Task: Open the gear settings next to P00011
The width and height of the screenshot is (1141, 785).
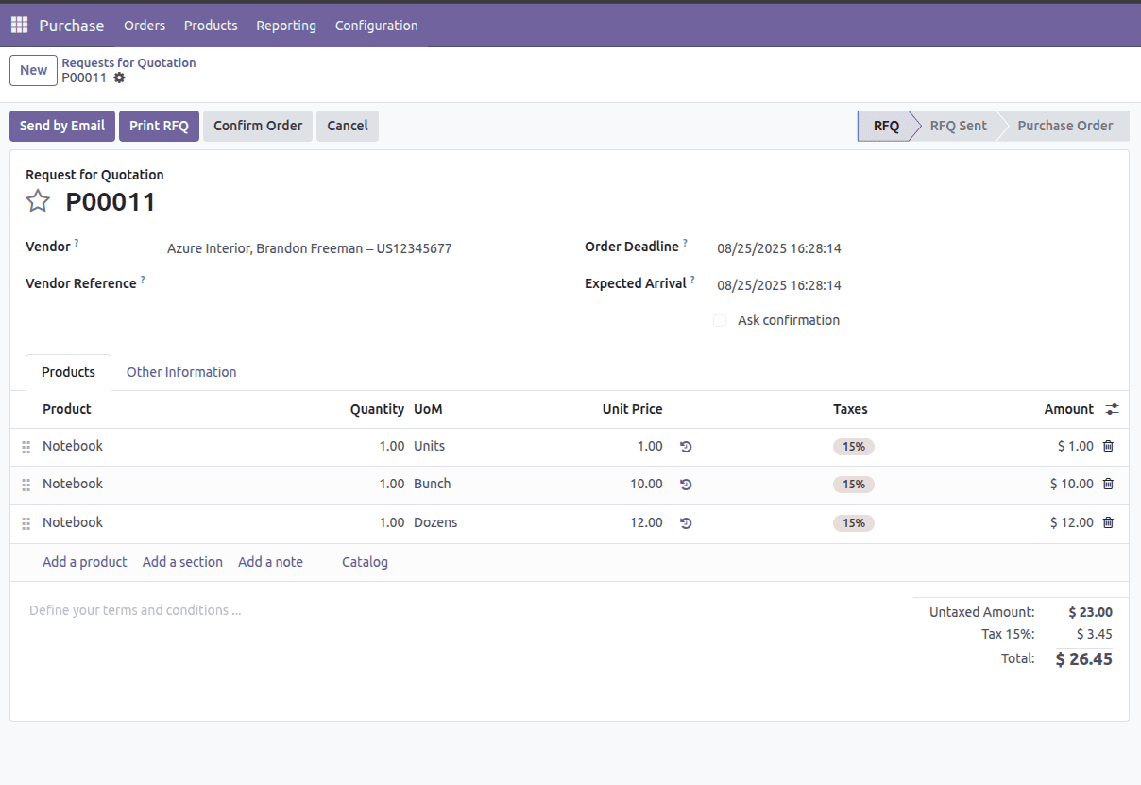Action: click(x=119, y=79)
